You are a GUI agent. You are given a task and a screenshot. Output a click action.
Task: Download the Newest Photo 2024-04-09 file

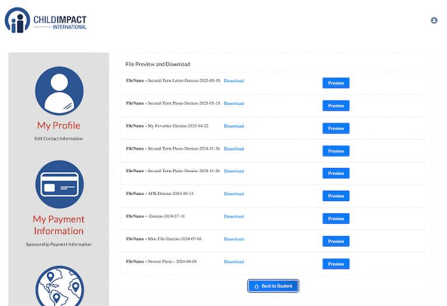(x=234, y=262)
